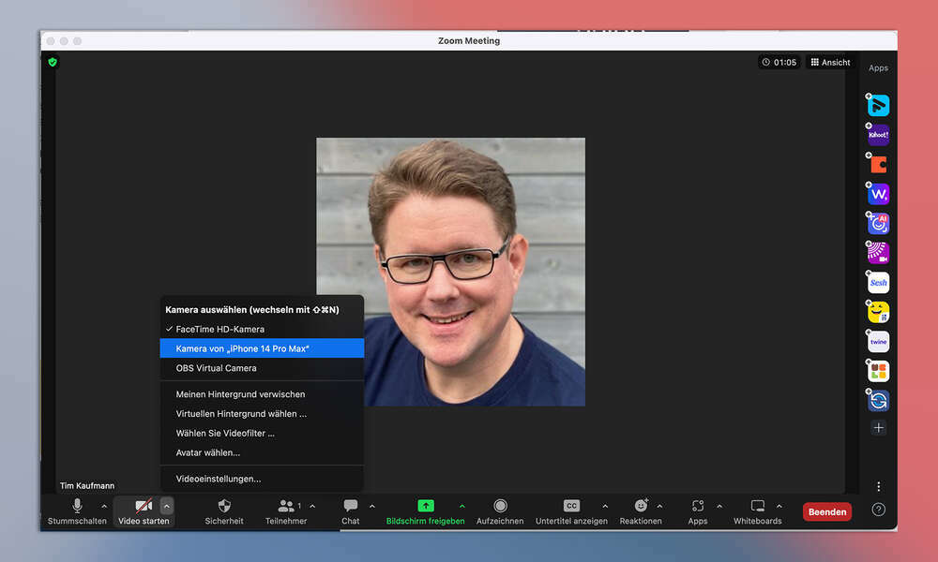Open the Sesh app in the sidebar
The image size is (938, 562).
tap(878, 282)
